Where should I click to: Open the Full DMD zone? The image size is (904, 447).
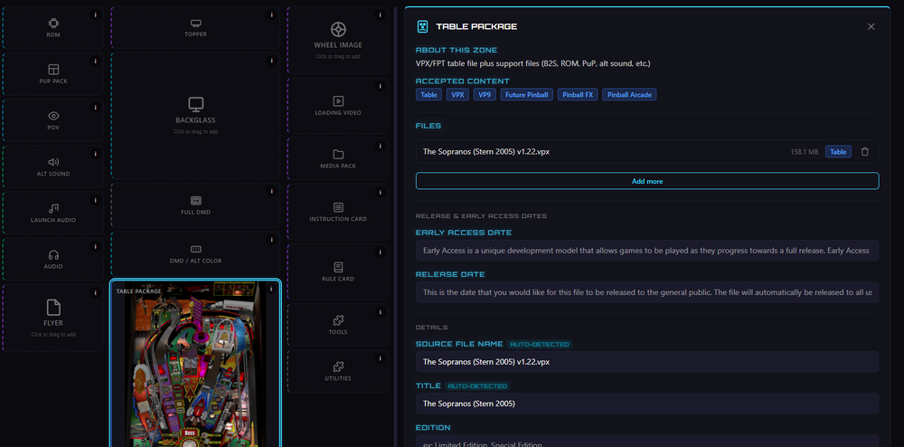click(x=195, y=204)
